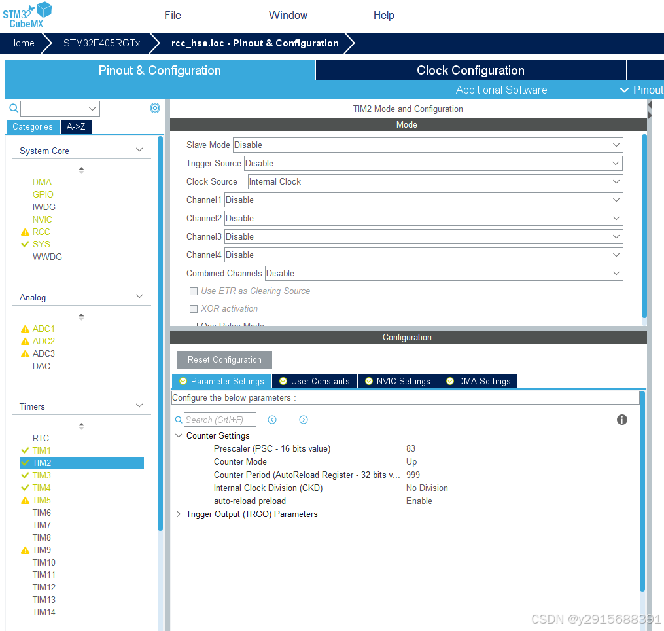The image size is (664, 631).
Task: Go to previous search result arrow
Action: (x=272, y=420)
